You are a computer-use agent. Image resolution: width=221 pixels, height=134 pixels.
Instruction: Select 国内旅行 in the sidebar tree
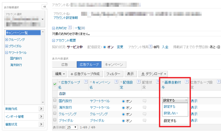(x=16, y=58)
